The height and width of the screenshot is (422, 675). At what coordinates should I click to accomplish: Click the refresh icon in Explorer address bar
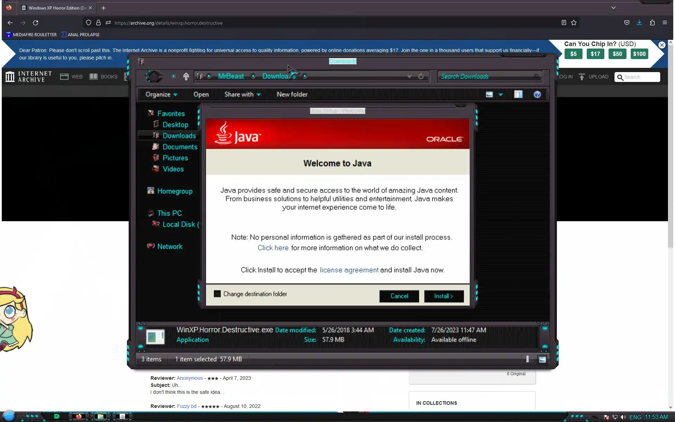click(421, 76)
